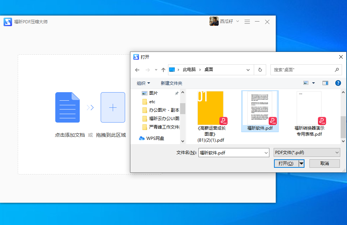The image size is (347, 225).
Task: Open the preview pane via its toolbar icon
Action: (x=325, y=83)
